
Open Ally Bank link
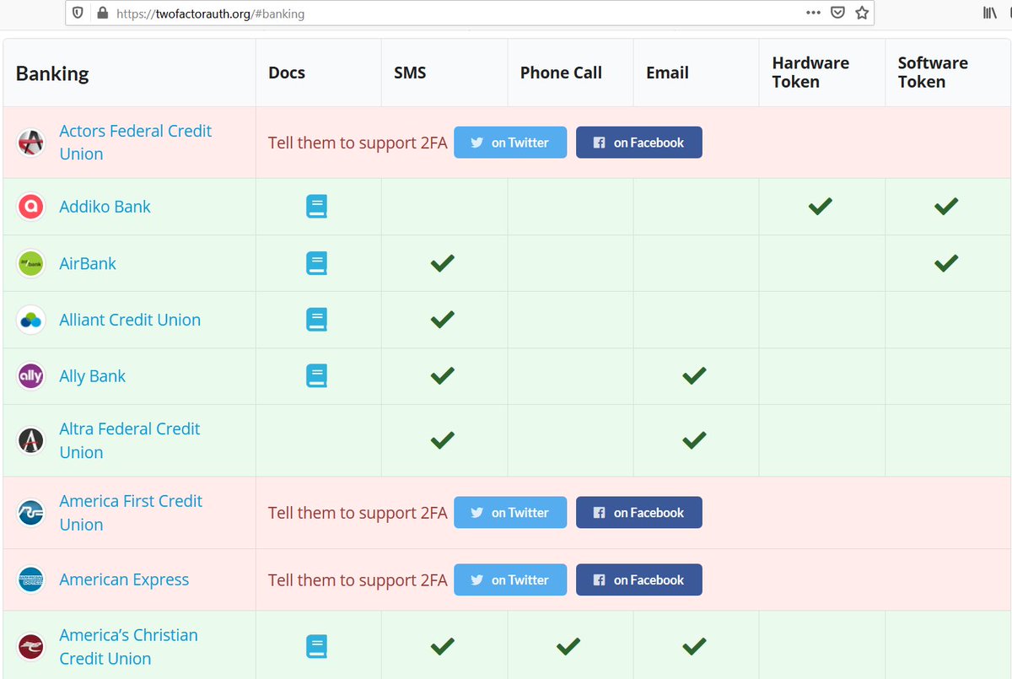point(92,376)
